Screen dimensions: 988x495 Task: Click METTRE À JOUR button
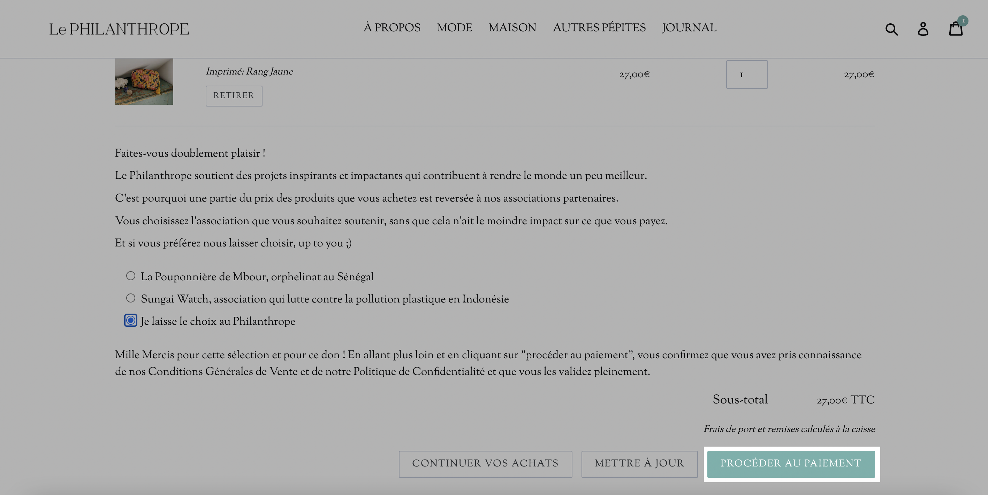tap(639, 464)
